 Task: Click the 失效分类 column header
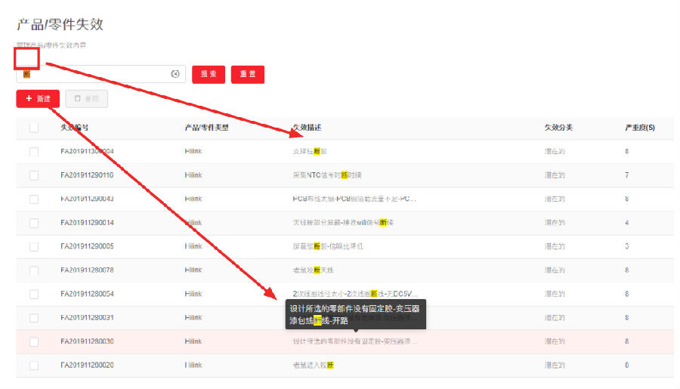tap(558, 128)
